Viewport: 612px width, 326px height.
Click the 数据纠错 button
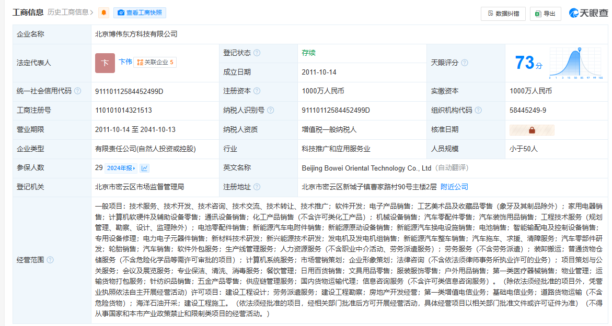[x=503, y=14]
